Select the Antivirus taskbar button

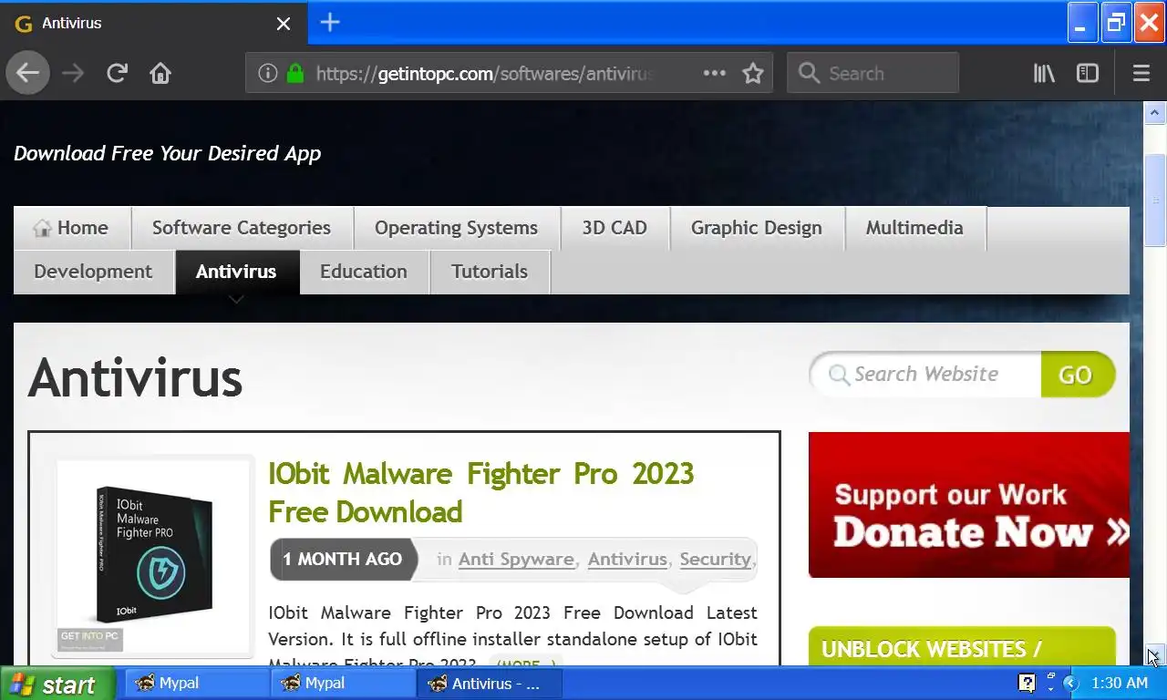coord(489,684)
